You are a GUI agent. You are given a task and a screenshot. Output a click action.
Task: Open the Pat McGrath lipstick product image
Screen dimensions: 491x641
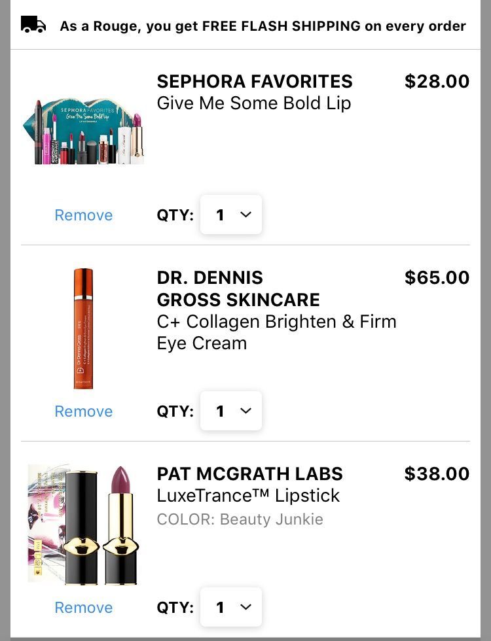84,524
